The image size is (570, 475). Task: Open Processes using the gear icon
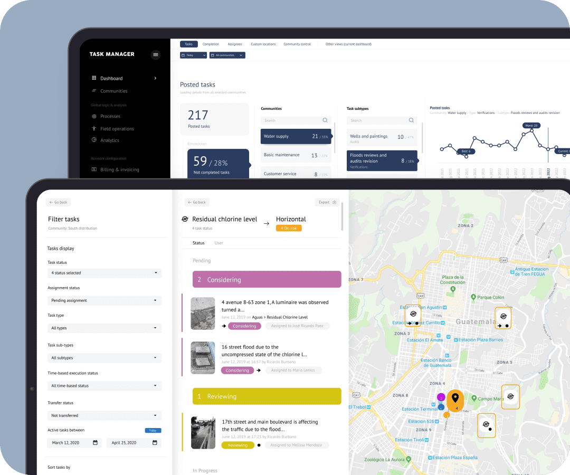(94, 117)
